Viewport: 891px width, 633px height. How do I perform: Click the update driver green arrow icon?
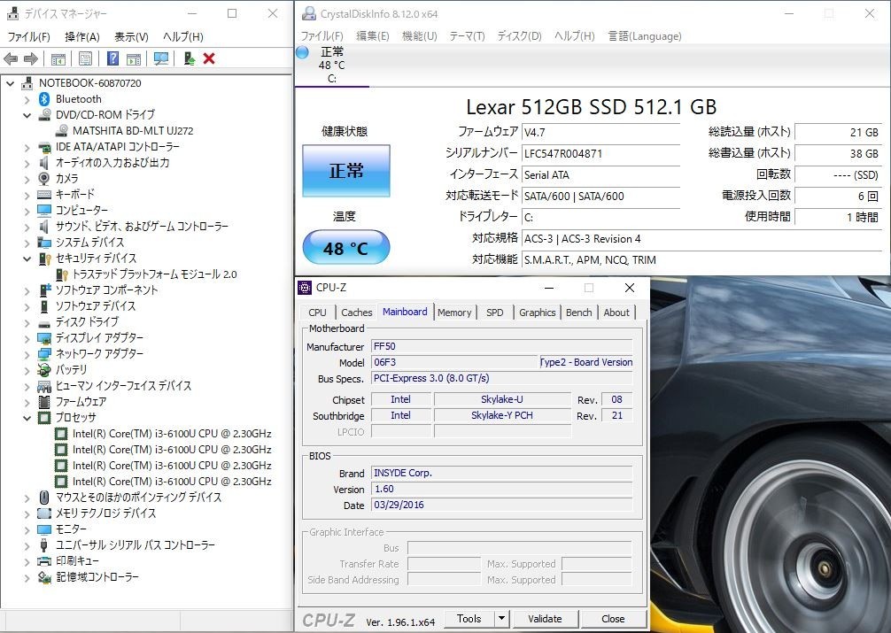pyautogui.click(x=190, y=58)
